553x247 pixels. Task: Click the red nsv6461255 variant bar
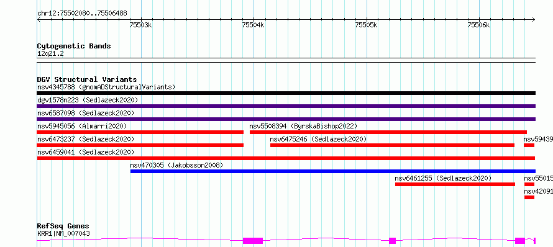pos(455,184)
